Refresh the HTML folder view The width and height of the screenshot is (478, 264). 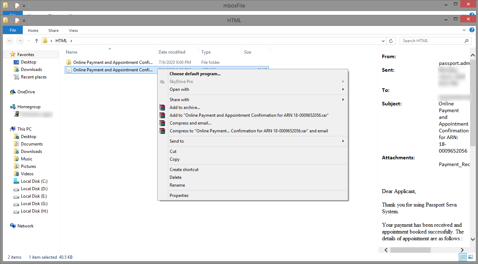point(391,40)
